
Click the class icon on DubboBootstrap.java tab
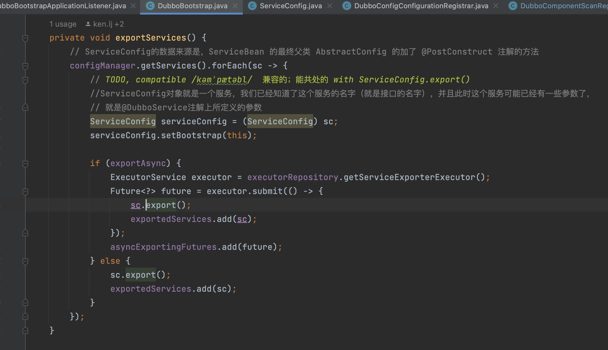(x=150, y=6)
